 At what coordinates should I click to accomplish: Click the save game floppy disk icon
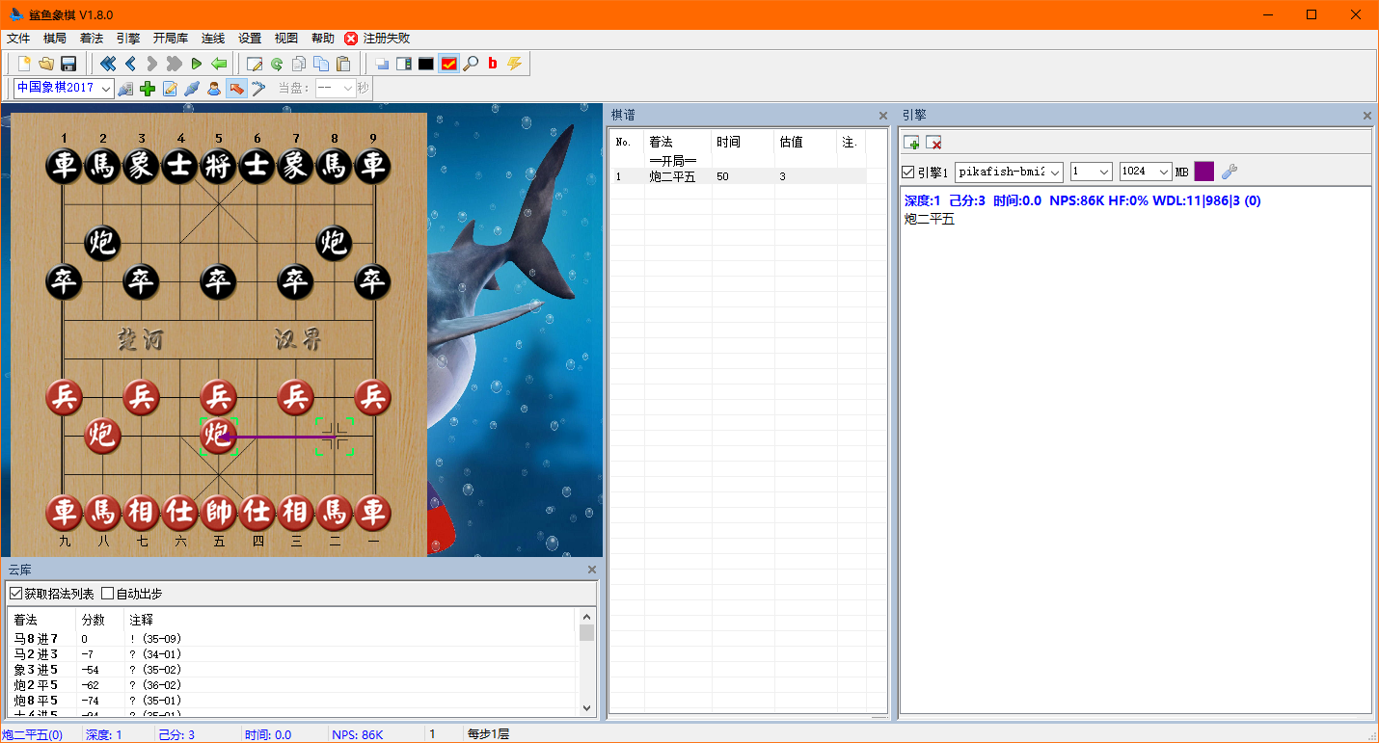[68, 64]
